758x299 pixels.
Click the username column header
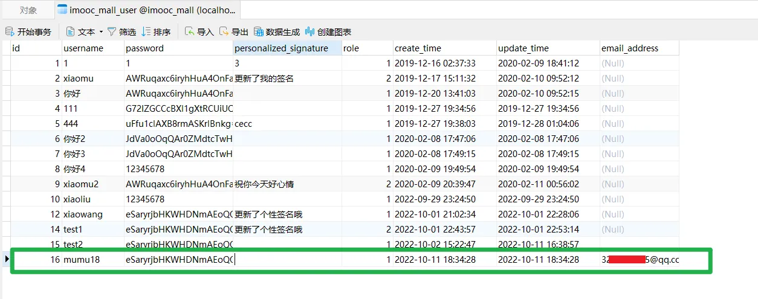[93, 48]
